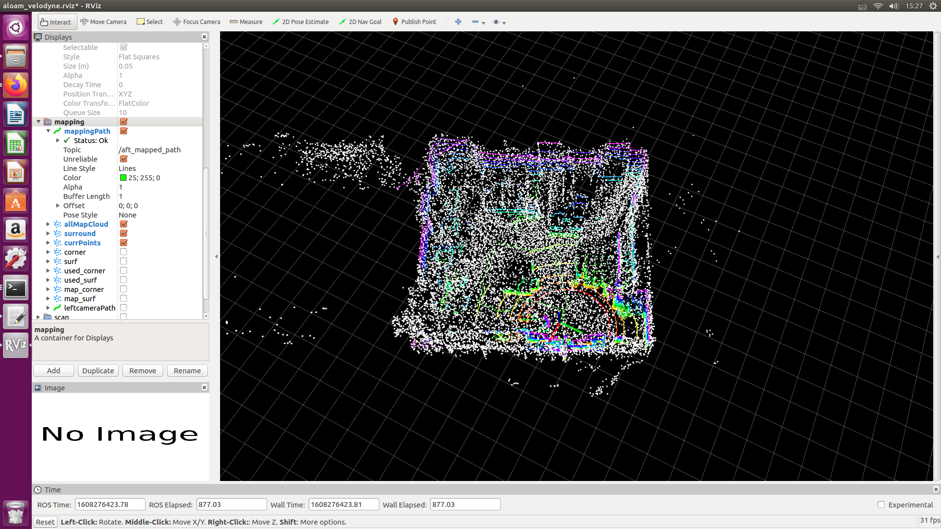Expand the surround display item

(x=48, y=234)
